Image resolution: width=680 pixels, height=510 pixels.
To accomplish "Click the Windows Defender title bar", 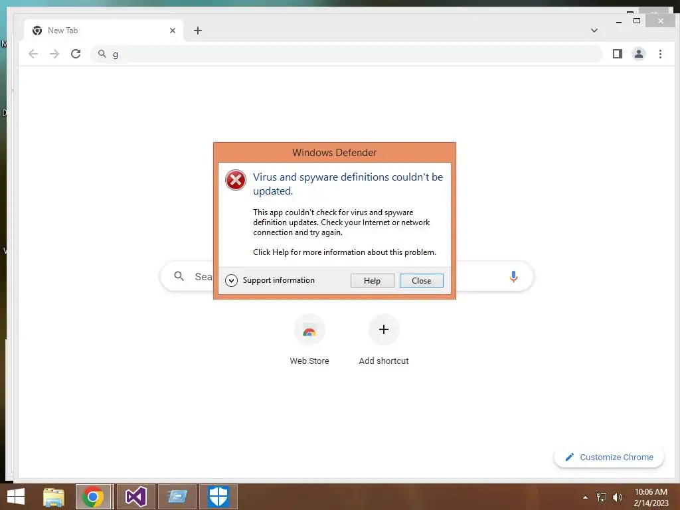I will pos(335,153).
